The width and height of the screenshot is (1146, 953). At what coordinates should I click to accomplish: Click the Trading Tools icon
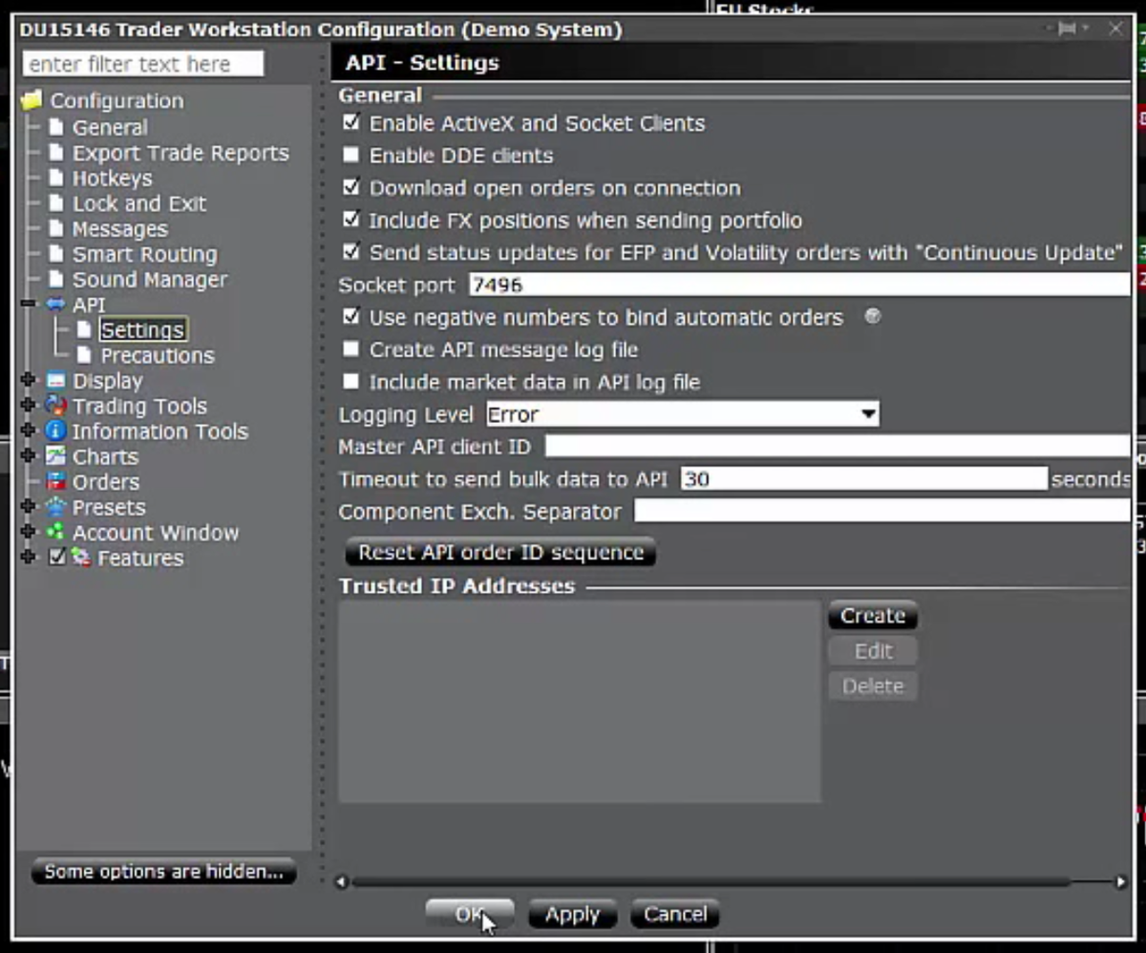(x=55, y=406)
